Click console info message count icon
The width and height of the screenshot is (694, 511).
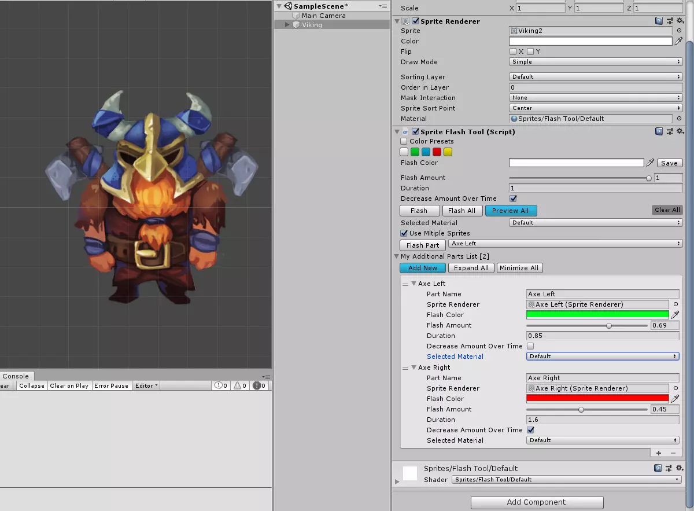coord(220,385)
